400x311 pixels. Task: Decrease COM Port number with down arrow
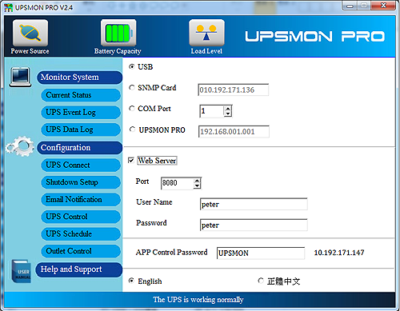[x=228, y=114]
